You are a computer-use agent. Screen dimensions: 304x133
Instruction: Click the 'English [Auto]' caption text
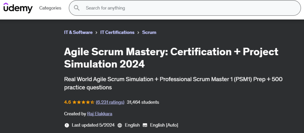pyautogui.click(x=164, y=125)
